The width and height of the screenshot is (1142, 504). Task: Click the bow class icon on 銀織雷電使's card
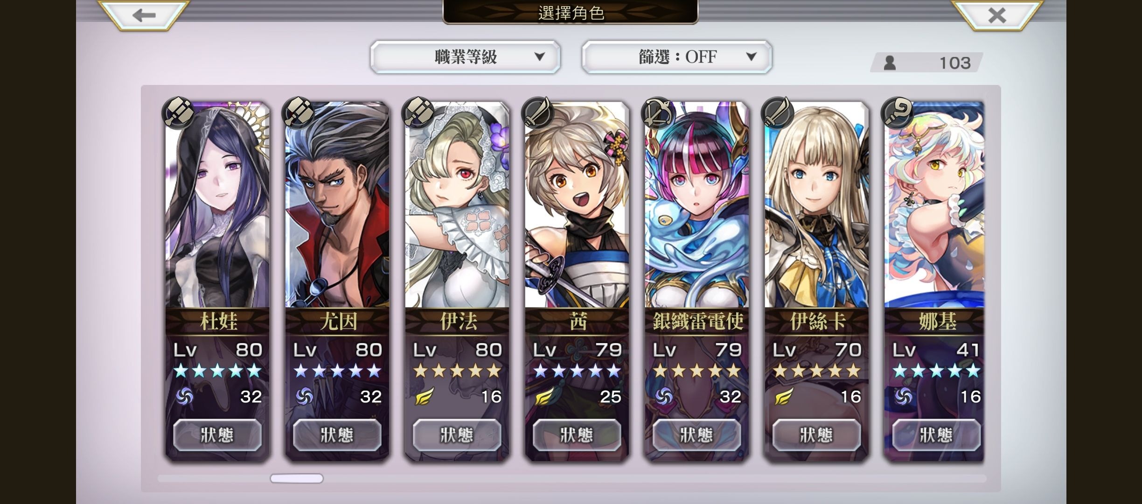(658, 113)
